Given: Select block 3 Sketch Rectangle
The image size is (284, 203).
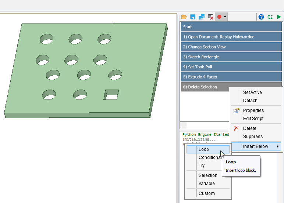Looking at the screenshot, I should [231, 57].
